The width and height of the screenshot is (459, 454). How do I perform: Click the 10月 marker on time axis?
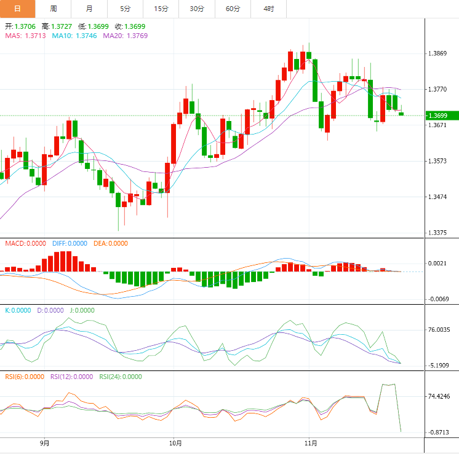[175, 442]
